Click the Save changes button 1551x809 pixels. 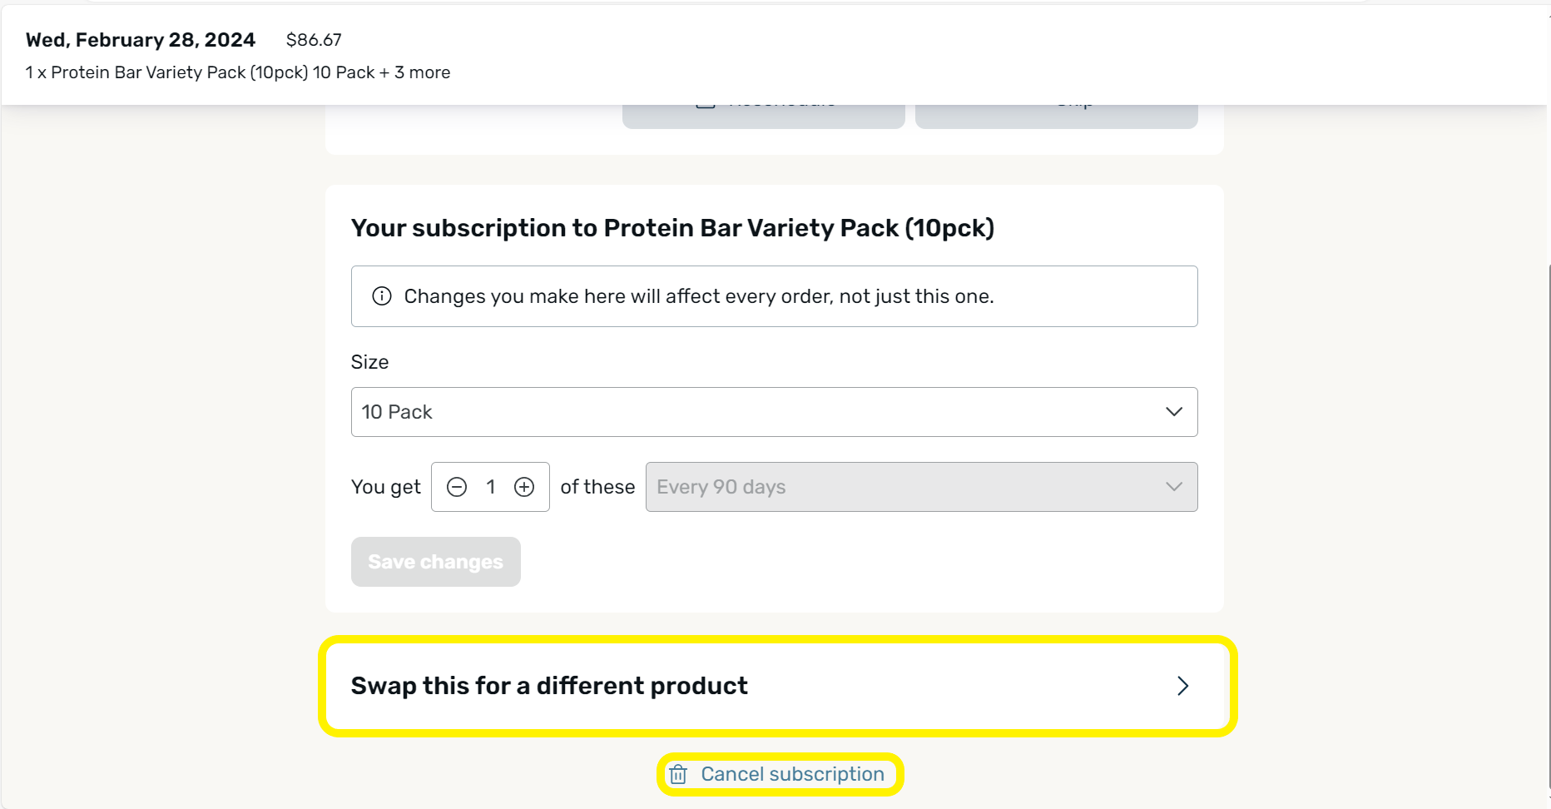pyautogui.click(x=436, y=562)
